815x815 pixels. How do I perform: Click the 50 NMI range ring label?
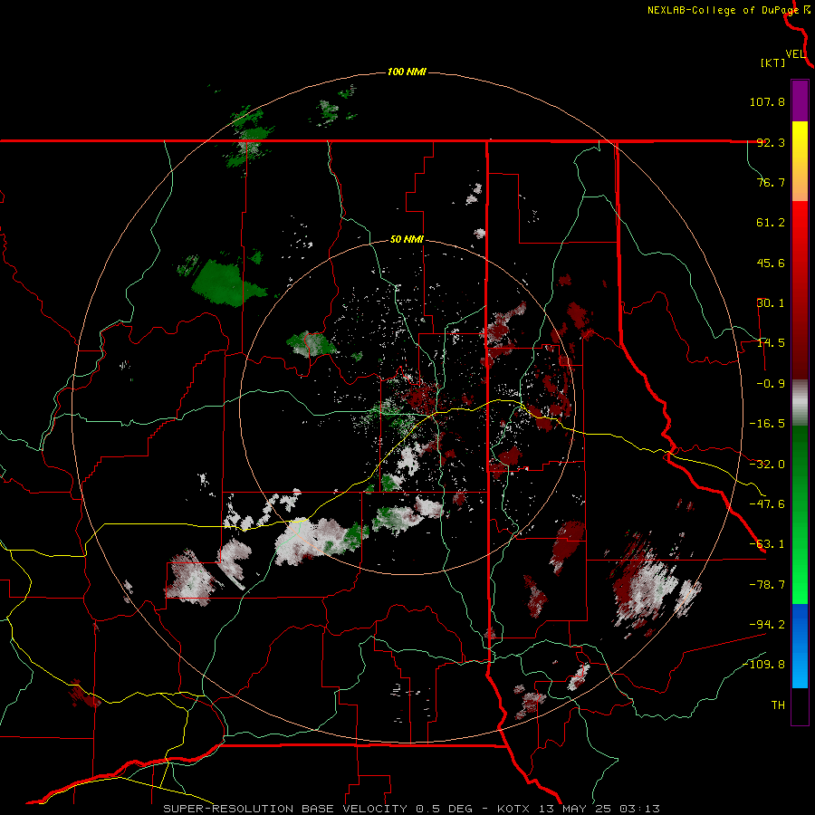pyautogui.click(x=407, y=240)
